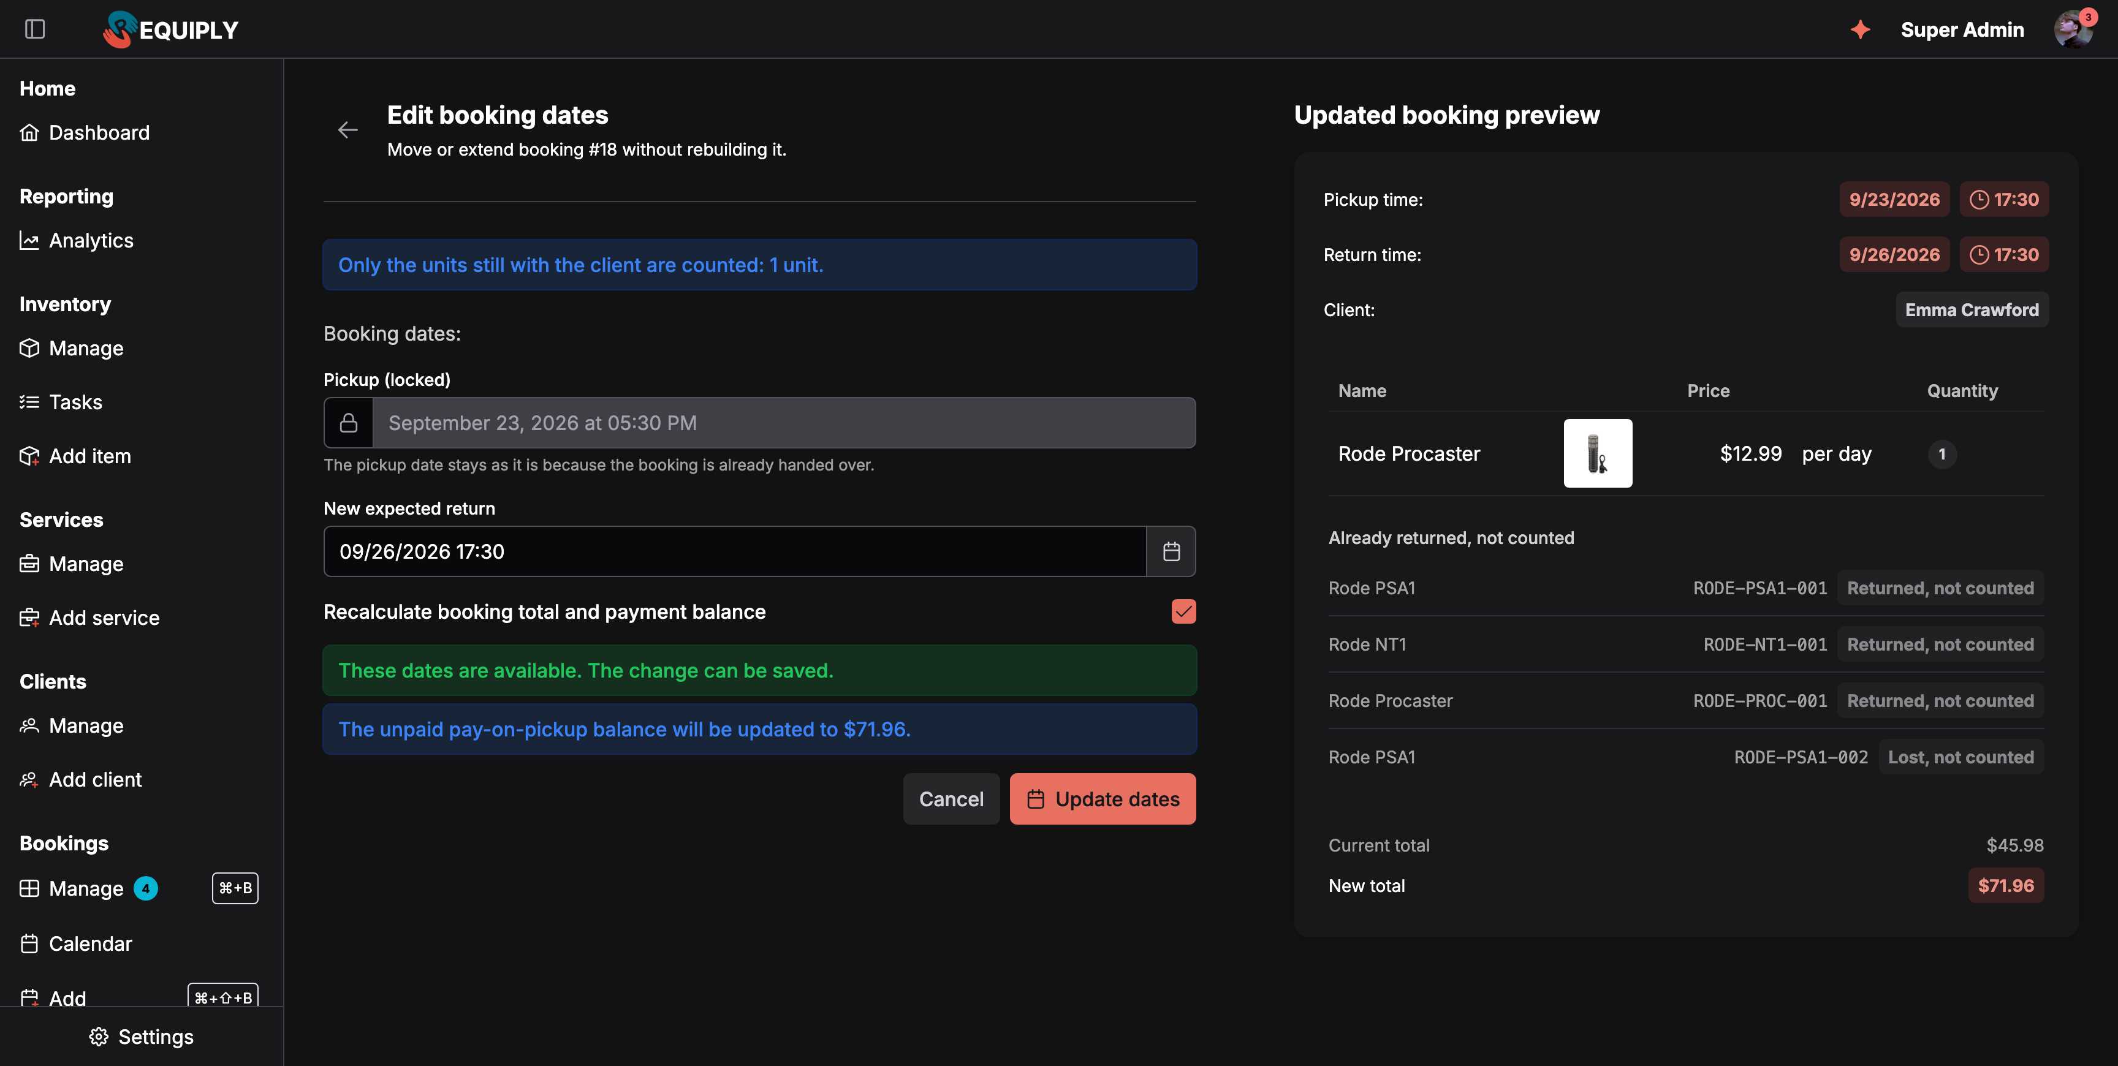The height and width of the screenshot is (1066, 2118).
Task: Click the RODE-PSA1-002 Lost, not counted badge
Action: click(x=1960, y=757)
